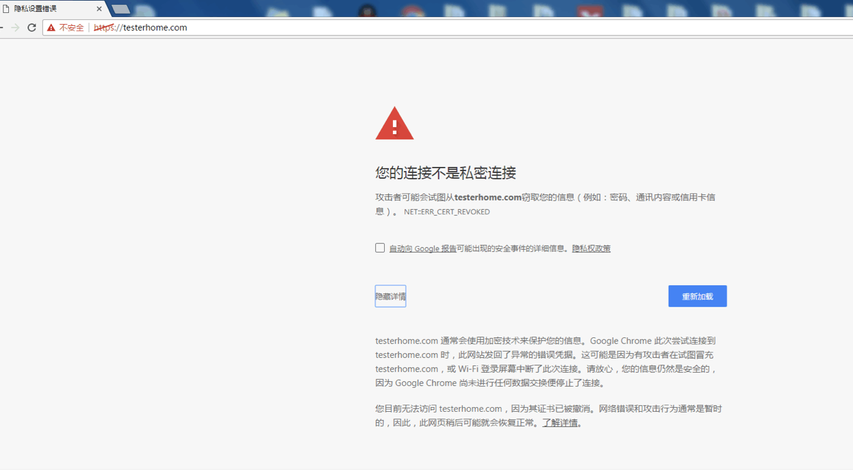
Task: Select the 隐私设置错误 browser tab
Action: pyautogui.click(x=53, y=9)
